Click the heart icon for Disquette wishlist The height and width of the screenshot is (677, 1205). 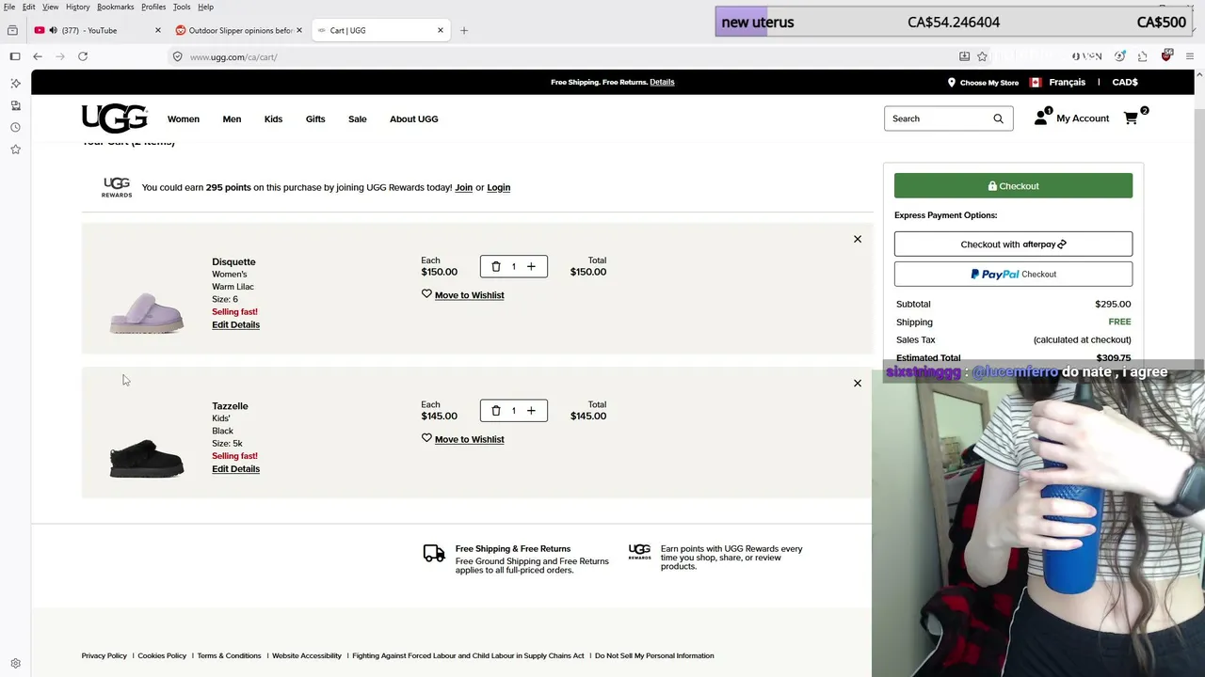click(x=426, y=294)
